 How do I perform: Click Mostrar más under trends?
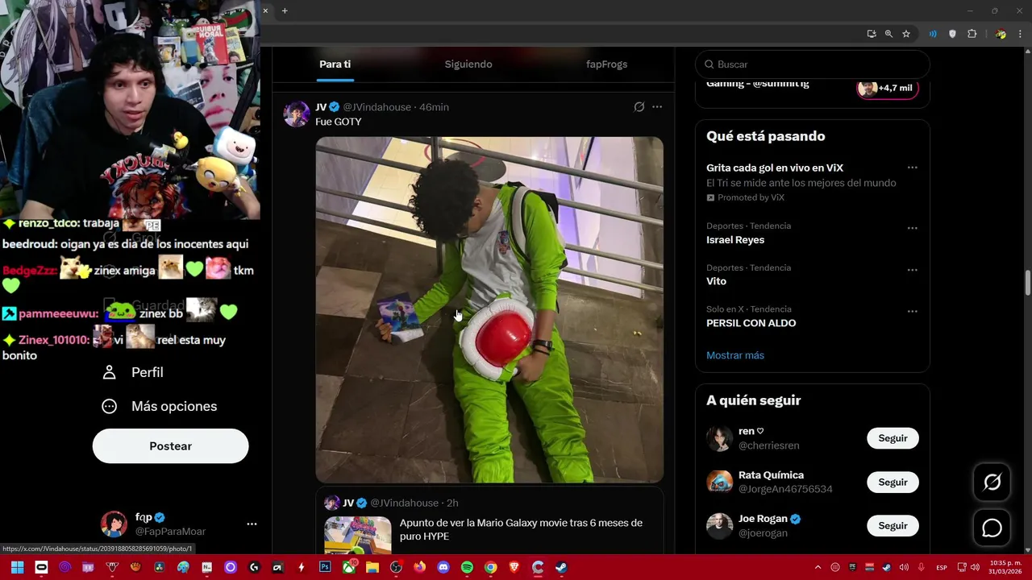point(735,355)
